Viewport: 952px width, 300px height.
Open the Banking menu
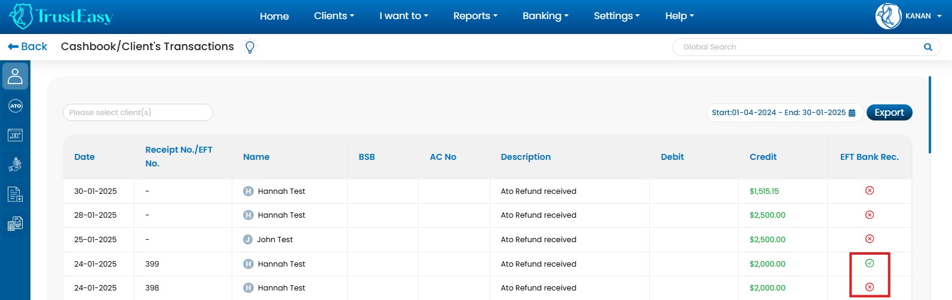point(545,16)
